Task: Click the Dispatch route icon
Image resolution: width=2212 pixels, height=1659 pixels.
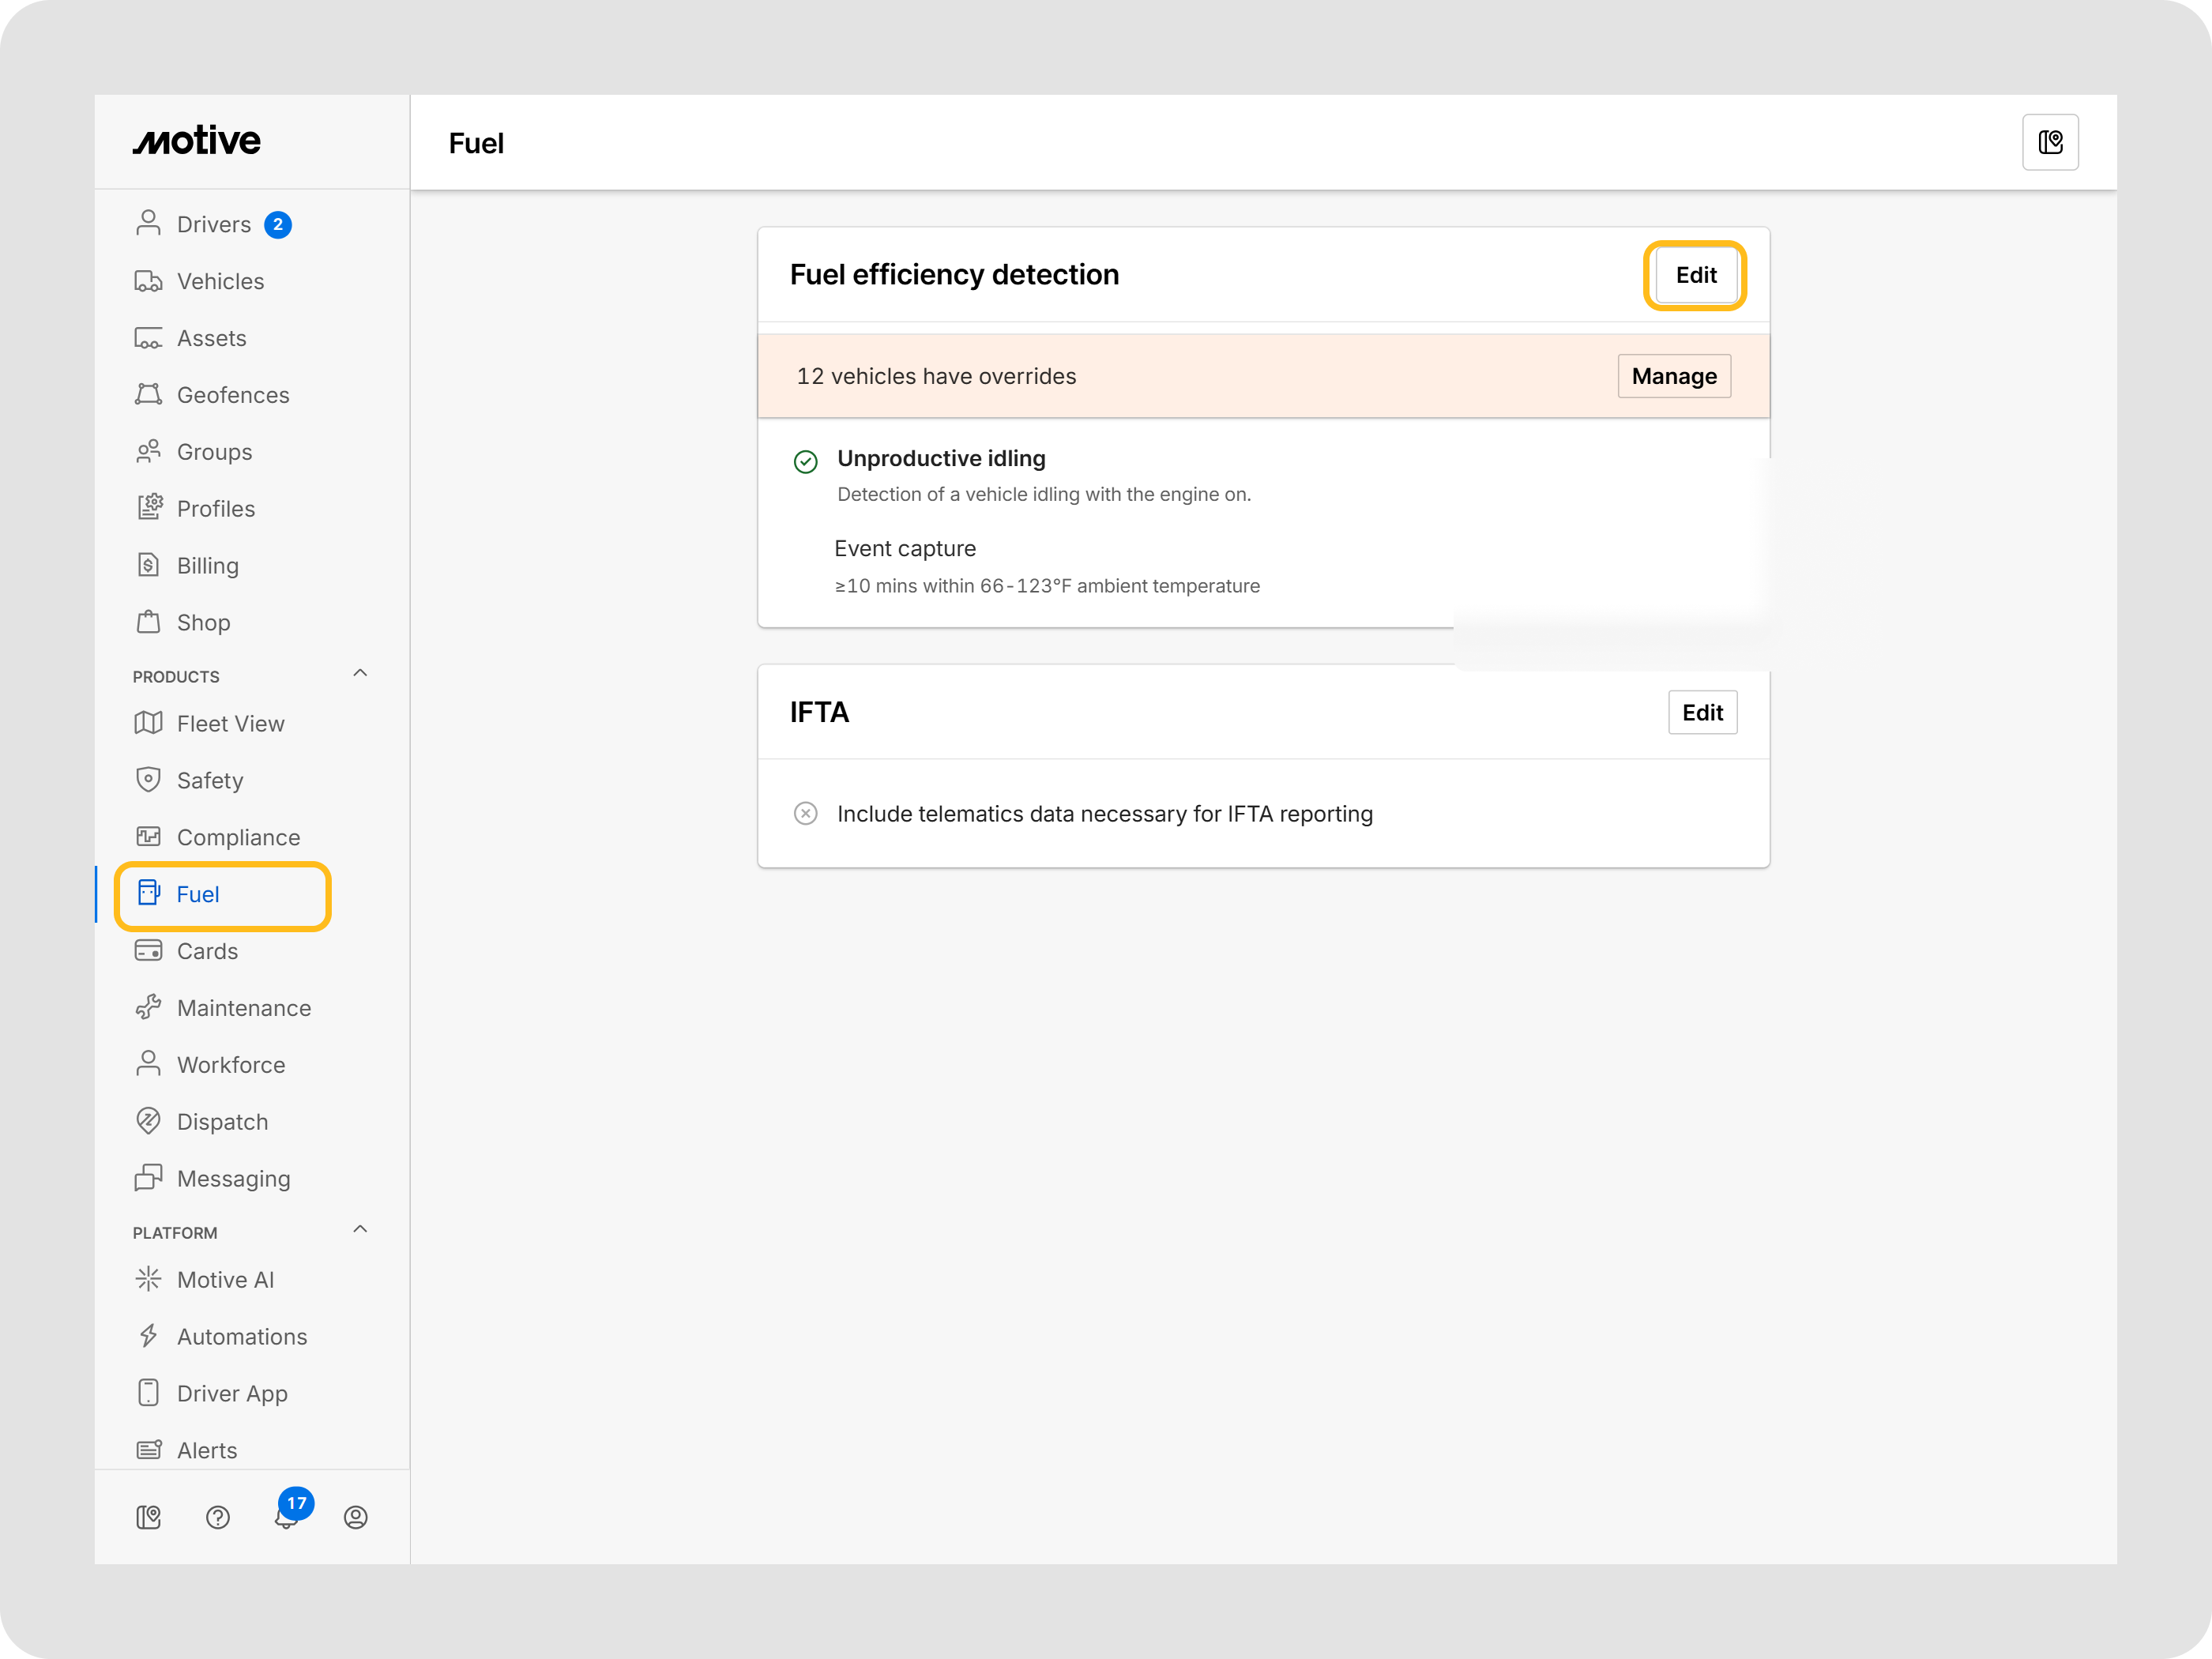Action: [148, 1121]
